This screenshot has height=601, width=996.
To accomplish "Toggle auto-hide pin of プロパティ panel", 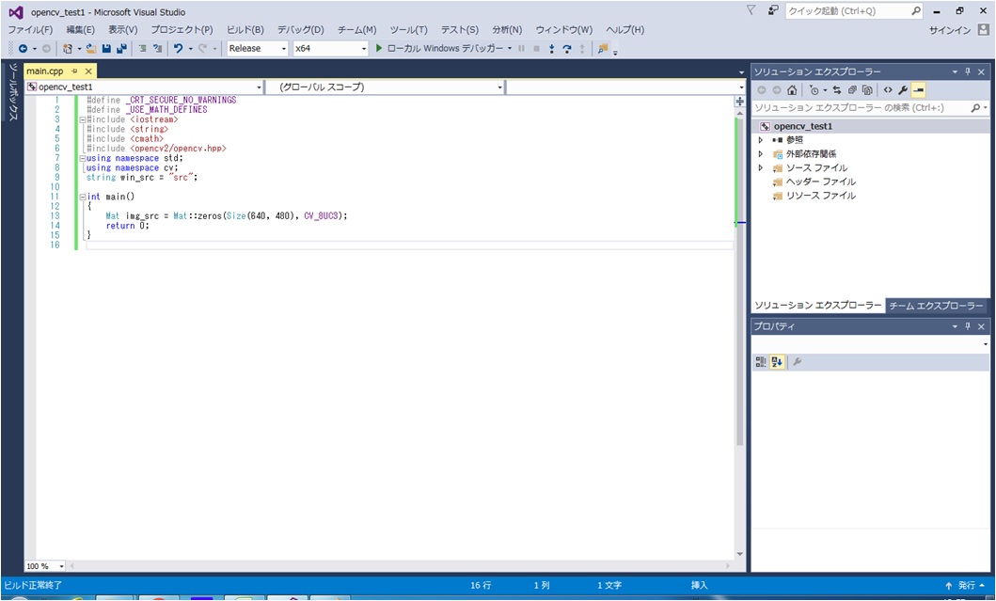I will (x=968, y=326).
